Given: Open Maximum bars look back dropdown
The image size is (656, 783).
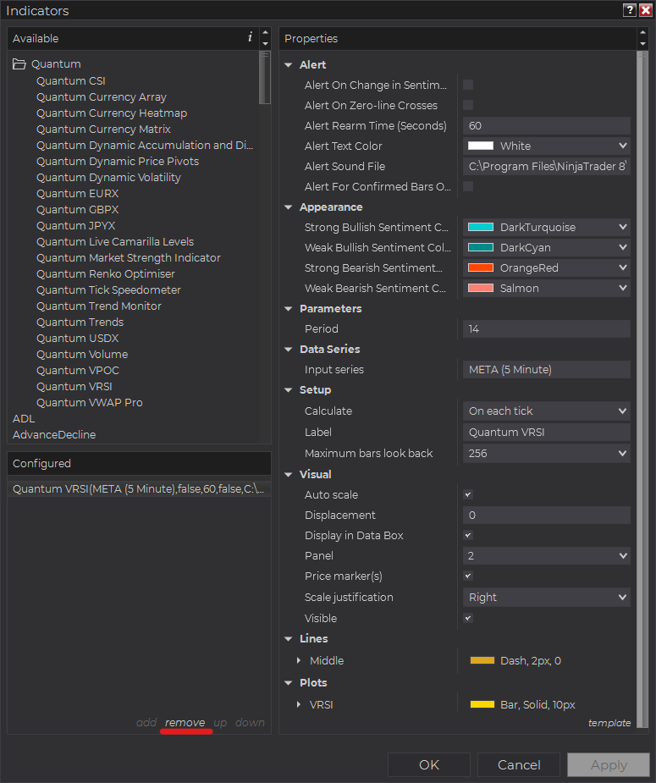Looking at the screenshot, I should [x=547, y=454].
